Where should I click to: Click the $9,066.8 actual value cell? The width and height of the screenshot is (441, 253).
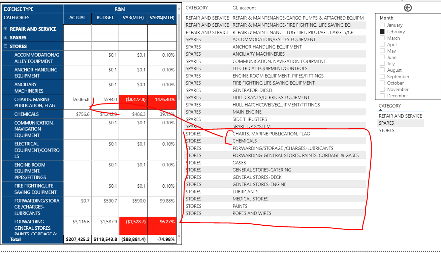[77, 102]
